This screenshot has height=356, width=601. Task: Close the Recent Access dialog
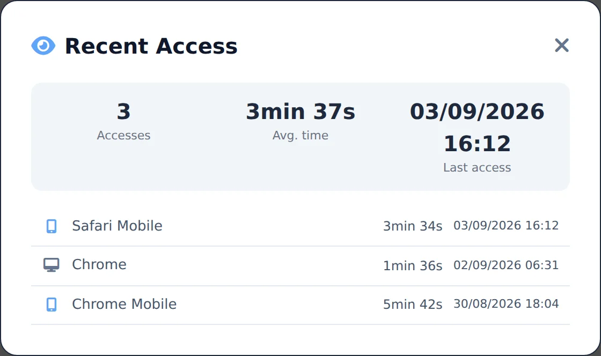click(x=561, y=45)
